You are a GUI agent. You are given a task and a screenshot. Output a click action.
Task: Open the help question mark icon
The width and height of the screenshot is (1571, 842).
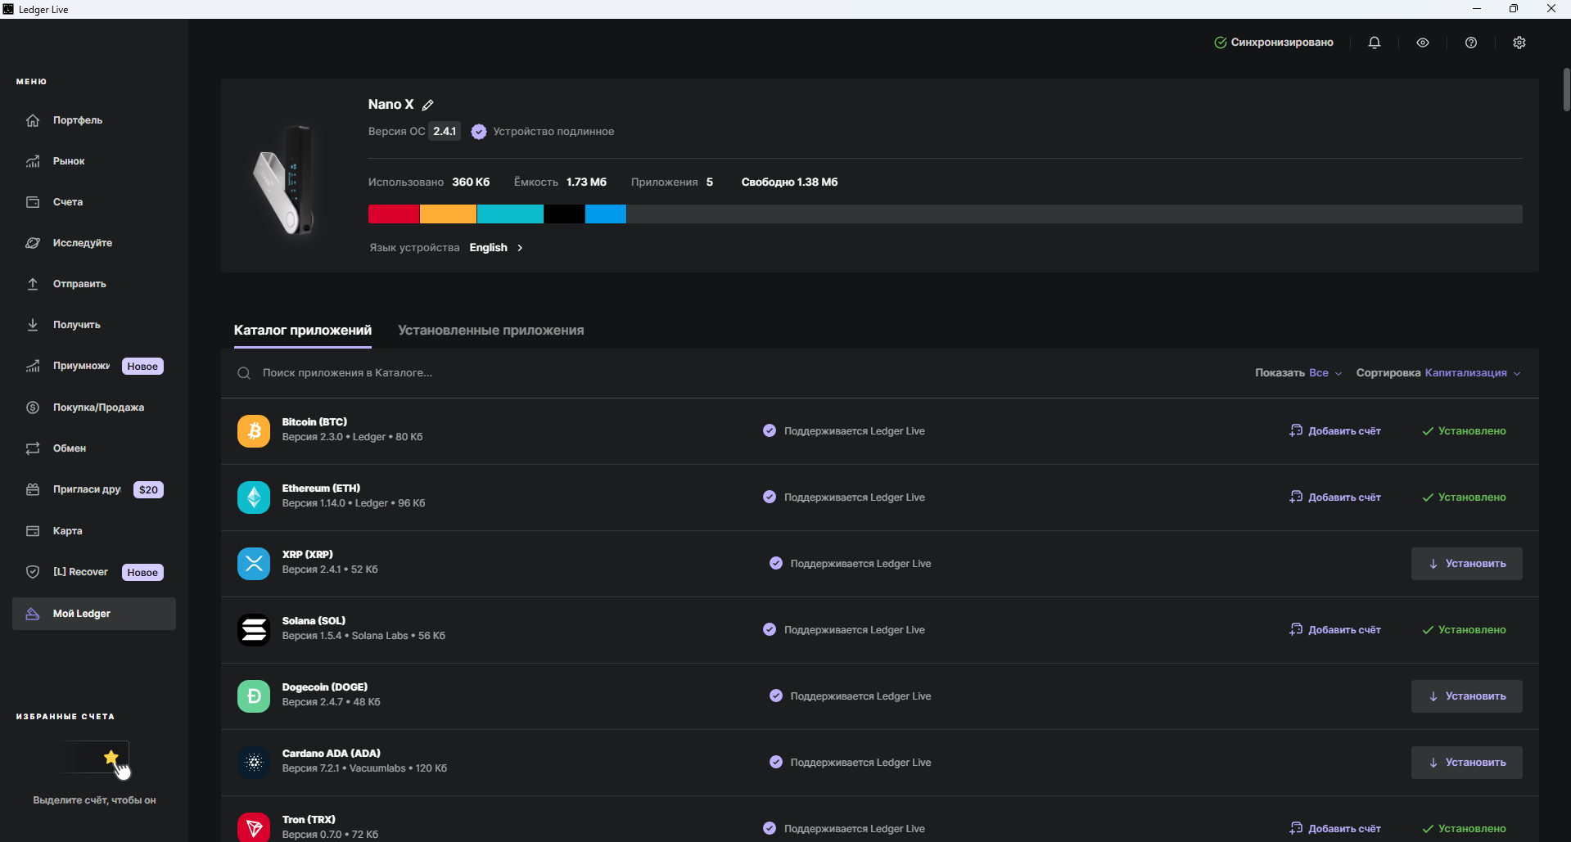point(1471,43)
